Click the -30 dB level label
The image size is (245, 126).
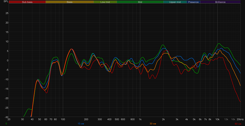[7, 117]
